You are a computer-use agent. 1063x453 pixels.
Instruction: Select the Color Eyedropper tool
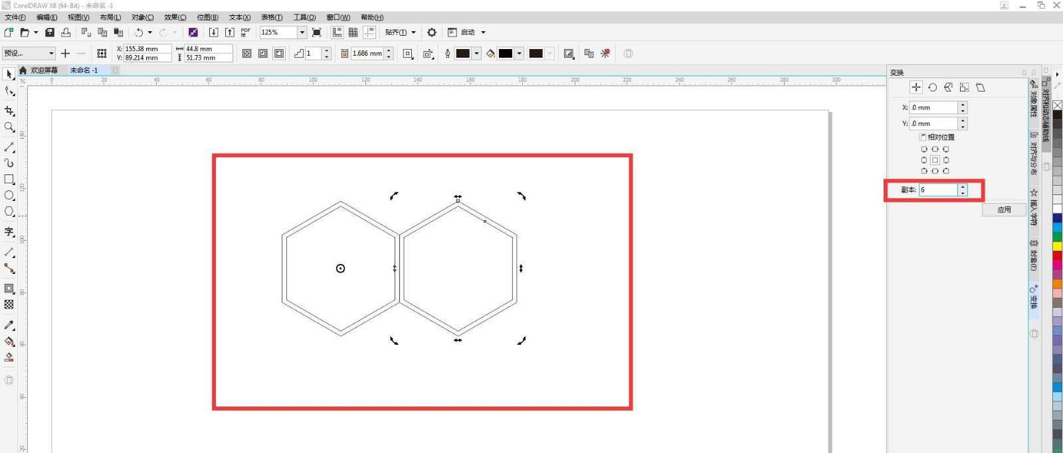pyautogui.click(x=9, y=325)
